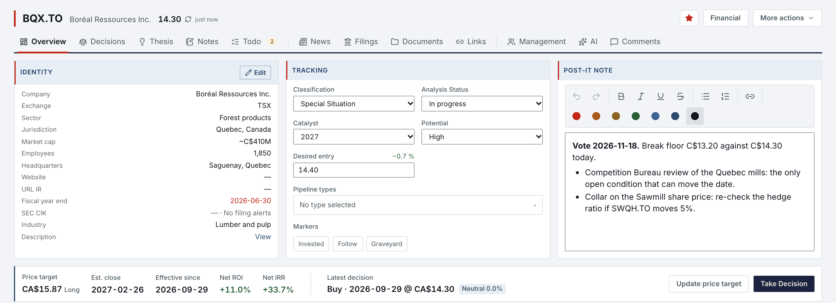Open the Filings tab

pyautogui.click(x=361, y=42)
